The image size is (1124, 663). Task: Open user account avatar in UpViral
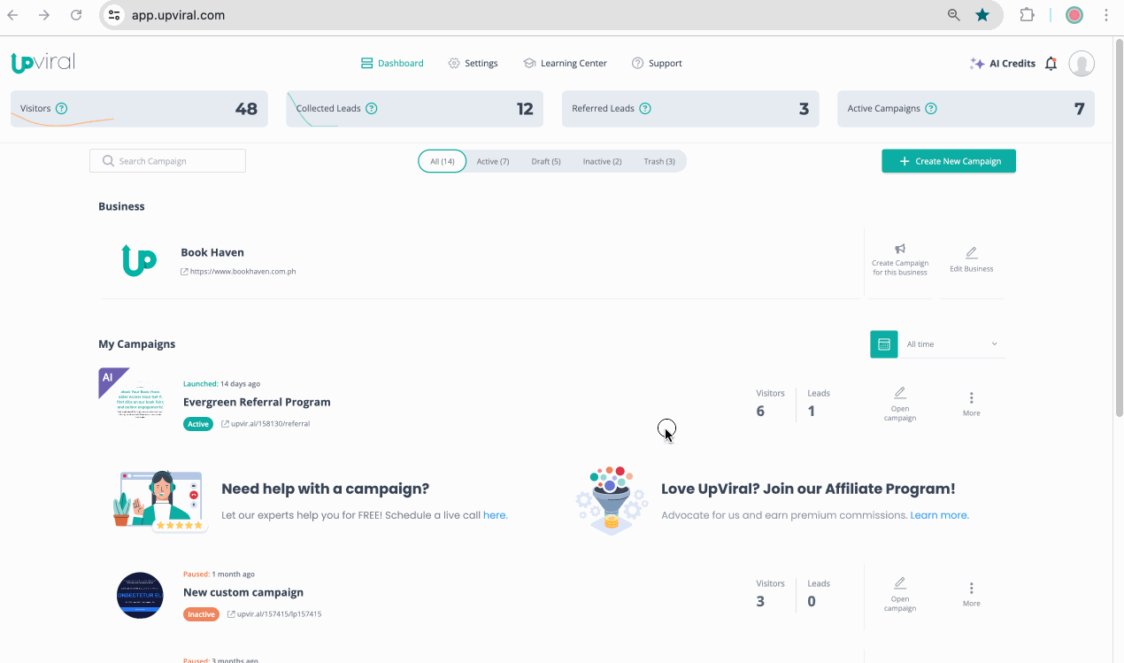tap(1082, 64)
